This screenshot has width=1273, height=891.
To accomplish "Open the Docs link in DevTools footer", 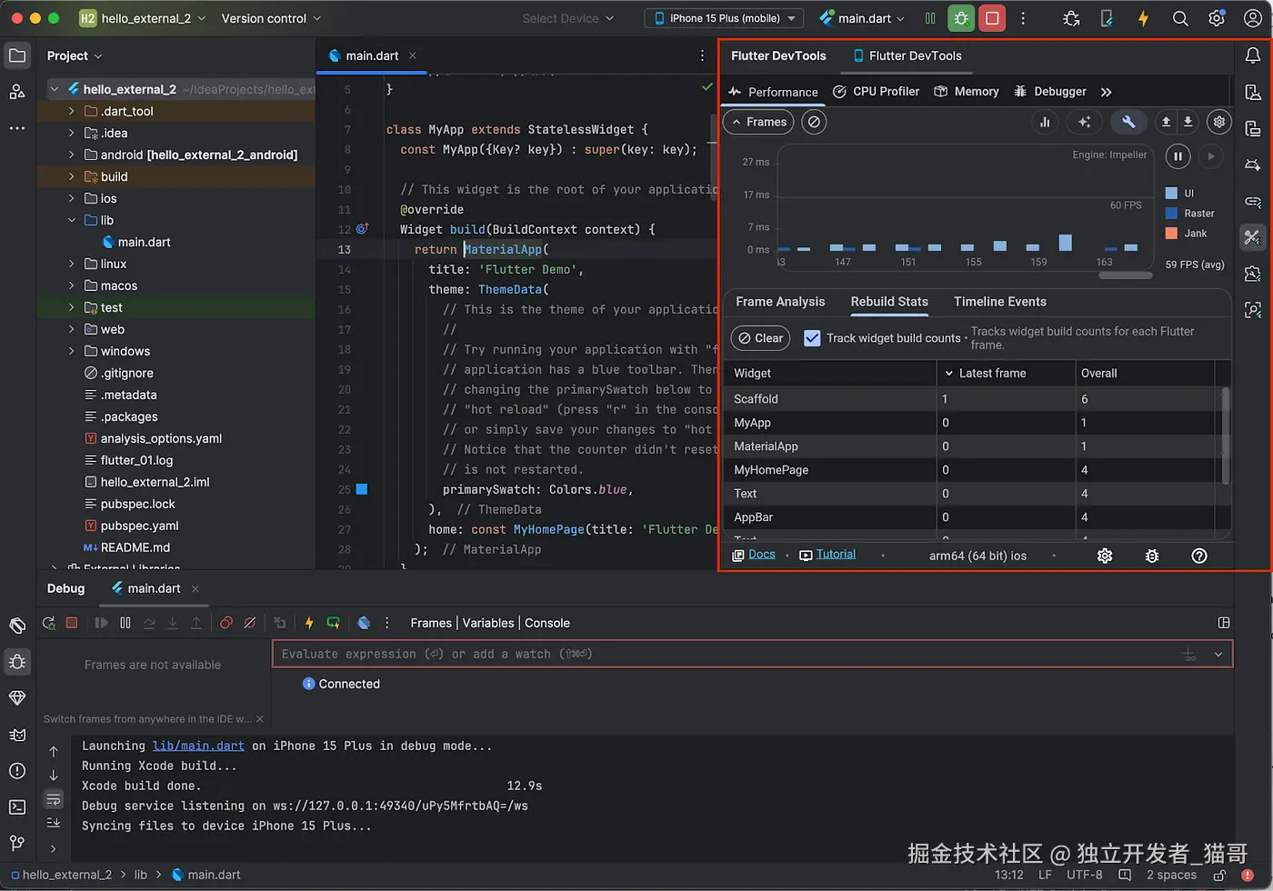I will (x=762, y=555).
